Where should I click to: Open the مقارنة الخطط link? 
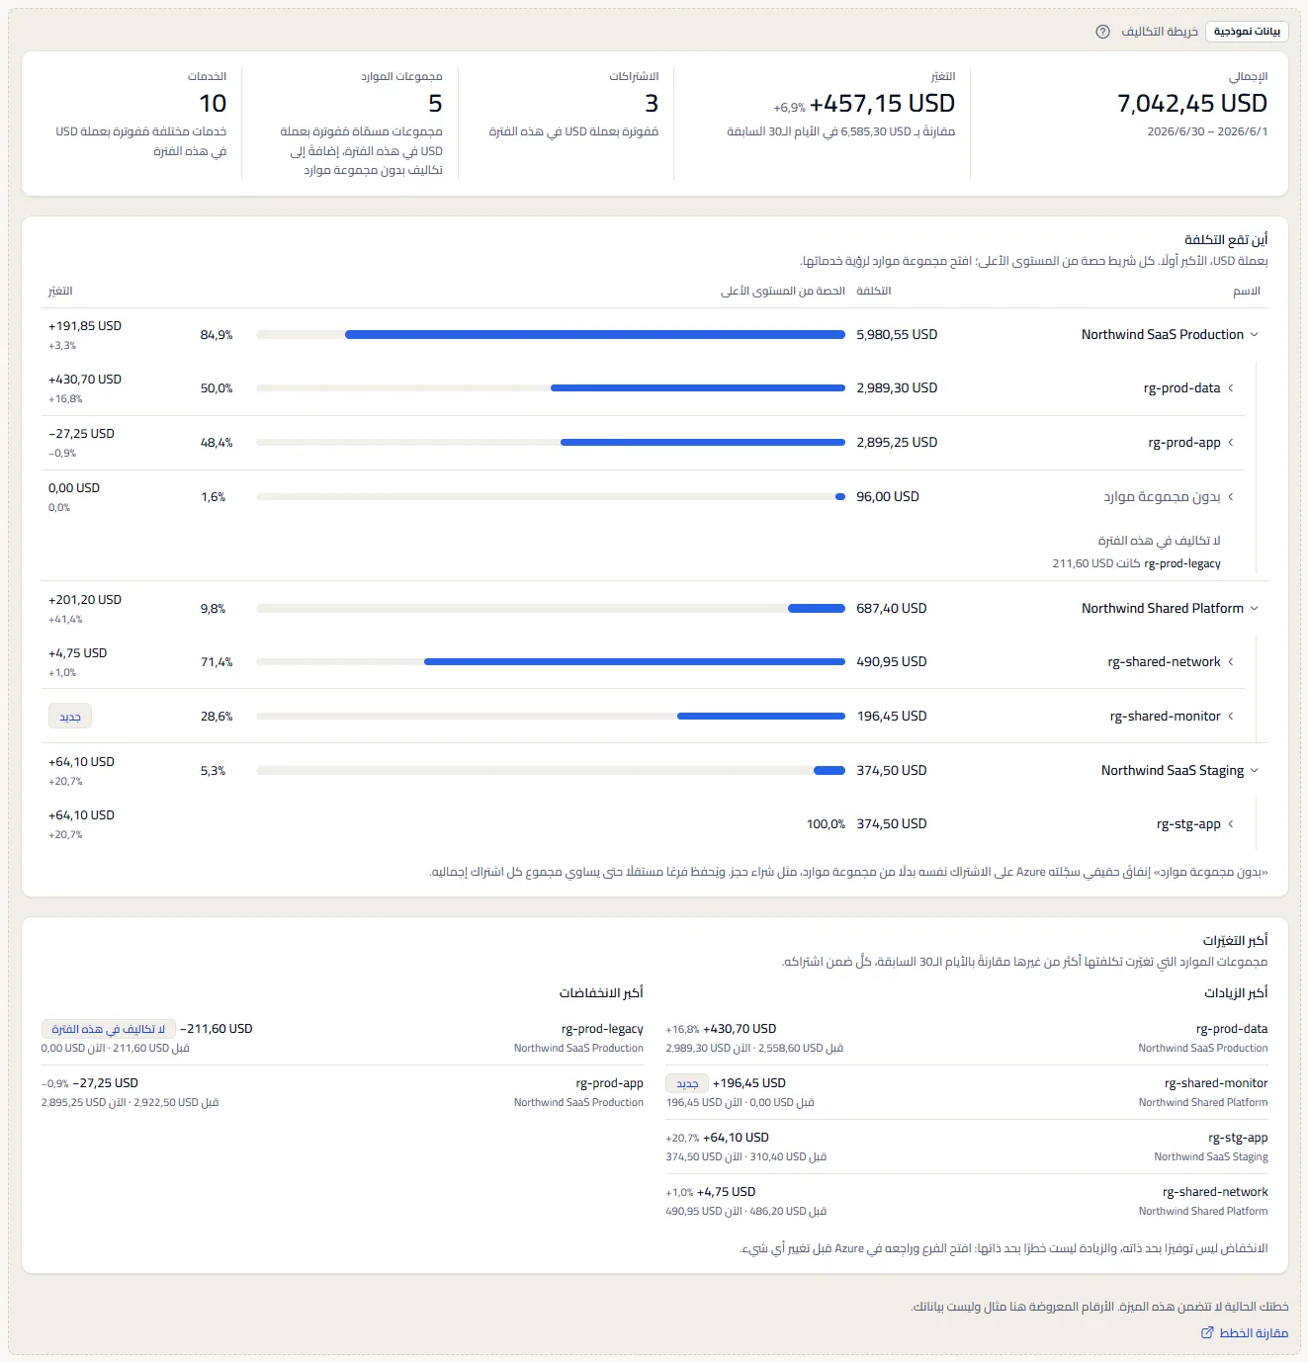pyautogui.click(x=1245, y=1333)
